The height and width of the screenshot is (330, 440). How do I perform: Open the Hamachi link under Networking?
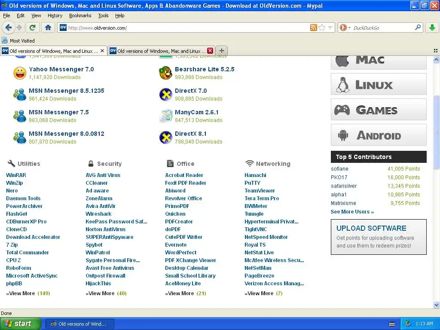click(x=255, y=175)
